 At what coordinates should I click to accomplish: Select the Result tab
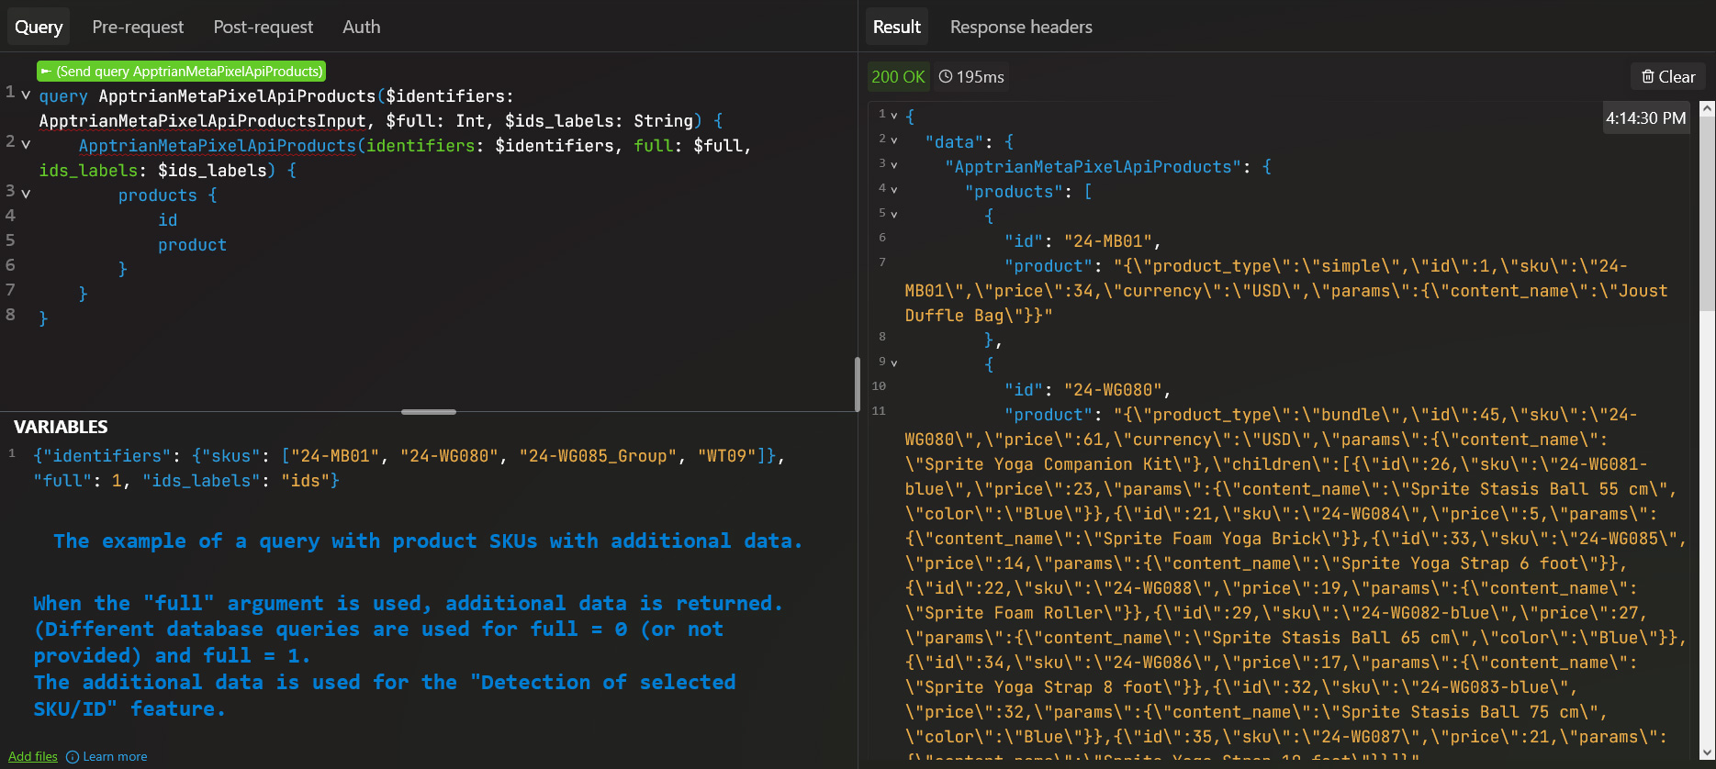pos(897,27)
